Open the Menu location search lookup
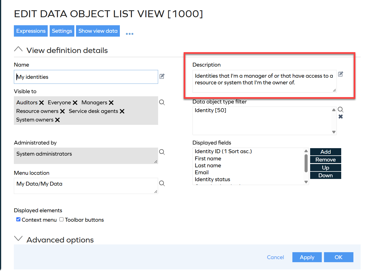The height and width of the screenshot is (273, 367). point(162,183)
